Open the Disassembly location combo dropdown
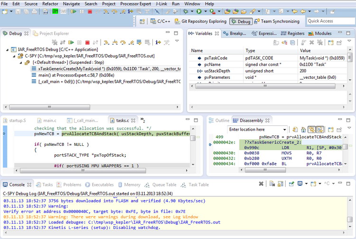Image resolution: width=356 pixels, height=239 pixels. (285, 130)
